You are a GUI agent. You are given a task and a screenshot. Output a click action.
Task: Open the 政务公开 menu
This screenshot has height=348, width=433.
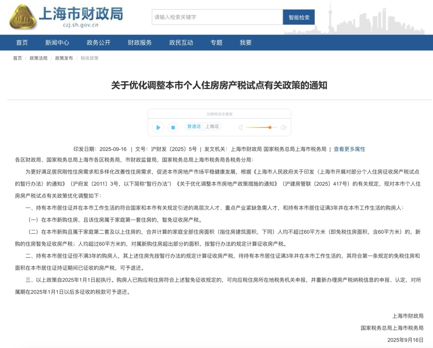point(98,42)
